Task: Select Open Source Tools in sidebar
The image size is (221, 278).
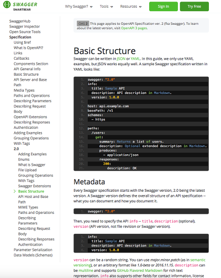Action: click(25, 32)
